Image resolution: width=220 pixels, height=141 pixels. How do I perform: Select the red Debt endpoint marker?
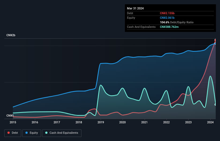pyautogui.click(x=215, y=40)
